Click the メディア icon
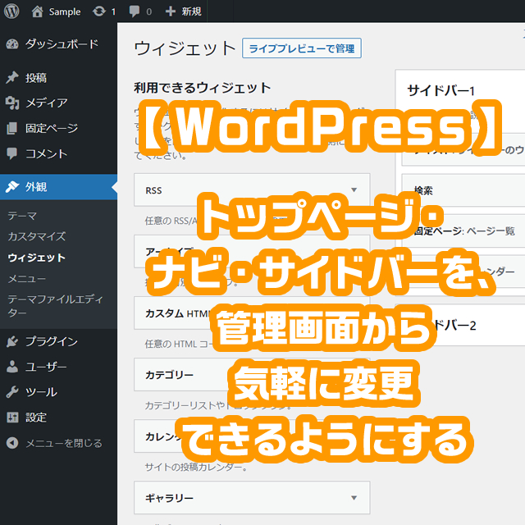525x525 pixels. (x=12, y=103)
